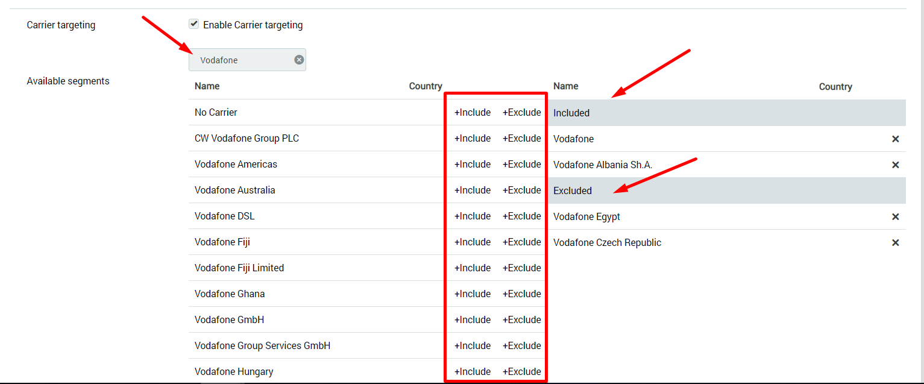Include CW Vodafone Group PLC
924x384 pixels.
(473, 138)
